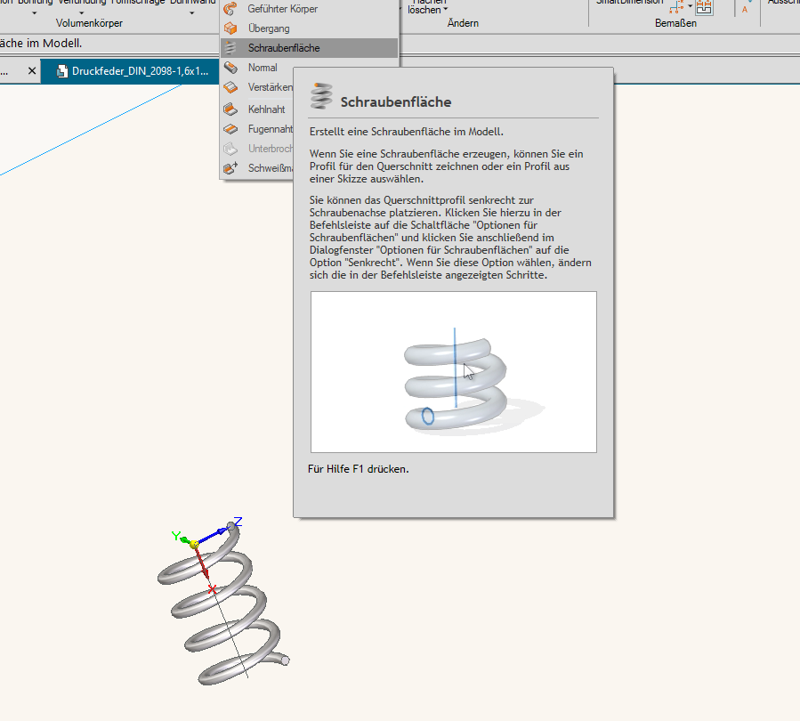
Task: Select the Übergang command in the list
Action: [309, 28]
